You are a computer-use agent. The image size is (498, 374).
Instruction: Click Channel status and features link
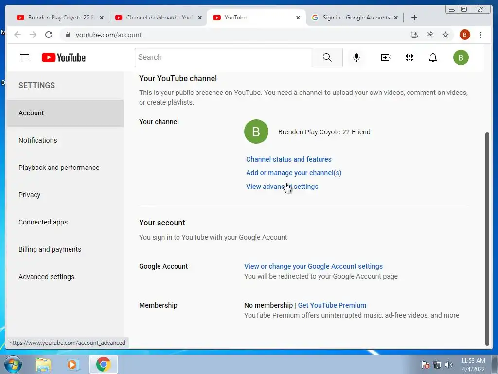tap(289, 159)
